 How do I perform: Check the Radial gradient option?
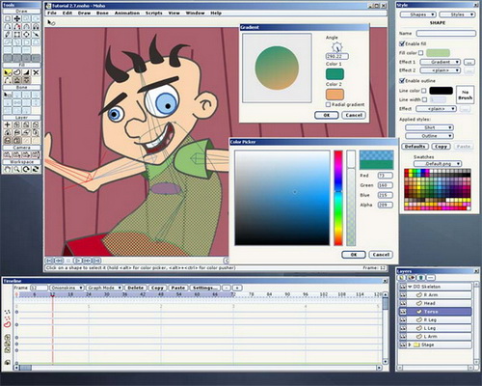(328, 104)
